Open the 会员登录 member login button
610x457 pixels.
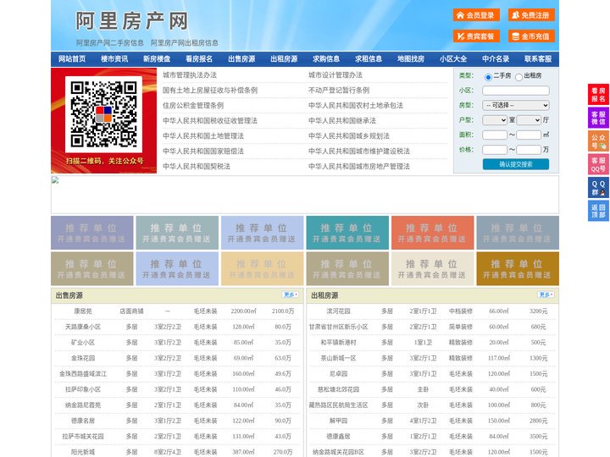pos(476,15)
